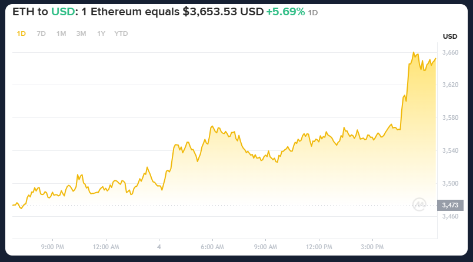Click the green USD link in title
This screenshot has width=473, height=262.
(x=63, y=12)
